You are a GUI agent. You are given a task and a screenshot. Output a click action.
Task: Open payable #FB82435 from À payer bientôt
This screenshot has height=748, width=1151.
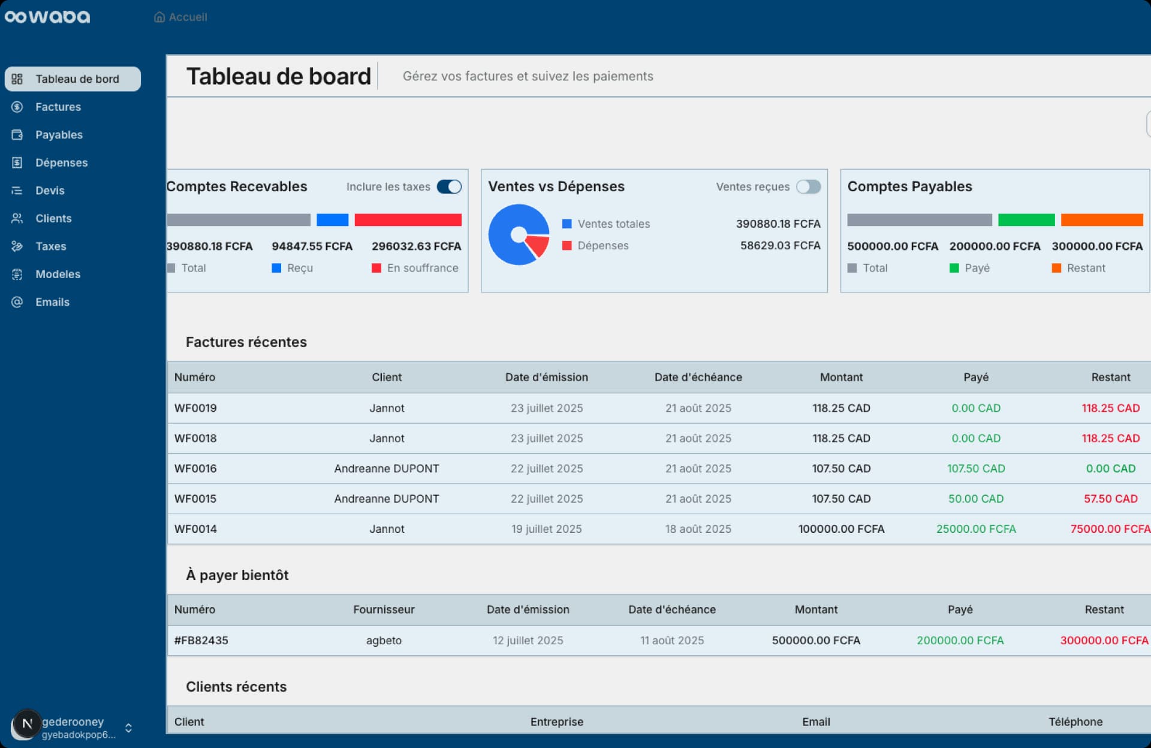click(201, 640)
